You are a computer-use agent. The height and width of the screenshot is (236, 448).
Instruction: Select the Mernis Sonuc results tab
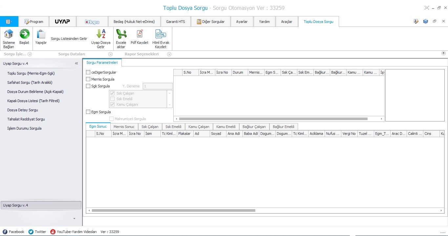pos(124,127)
